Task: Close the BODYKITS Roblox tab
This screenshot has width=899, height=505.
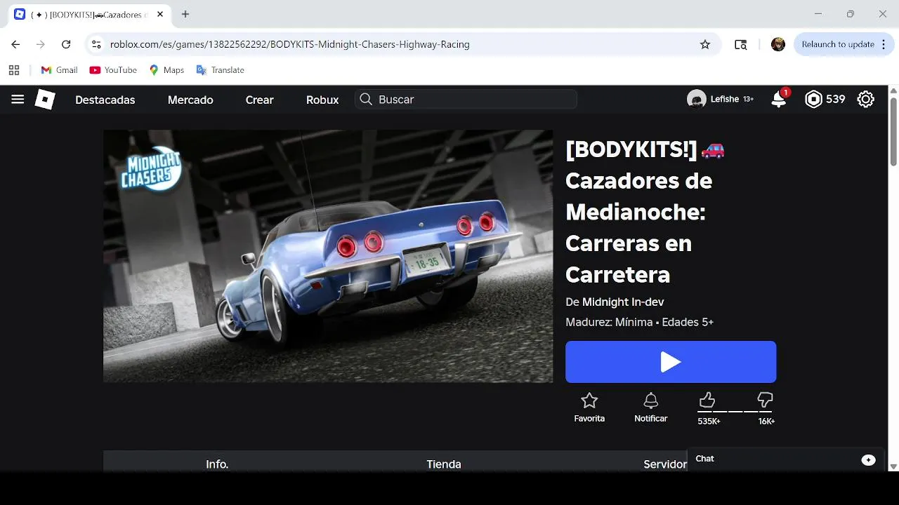Action: click(160, 14)
